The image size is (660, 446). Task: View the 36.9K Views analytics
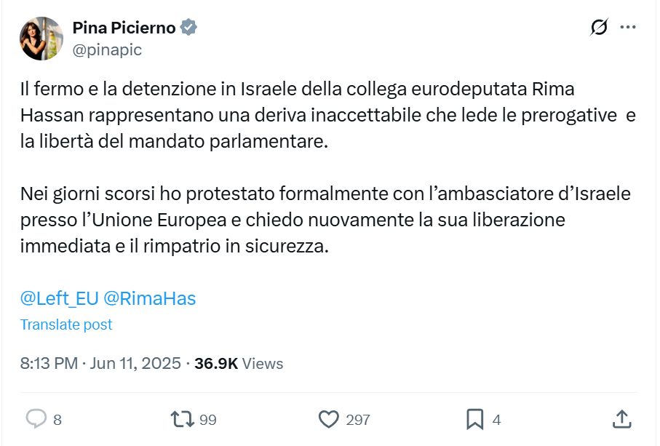239,363
